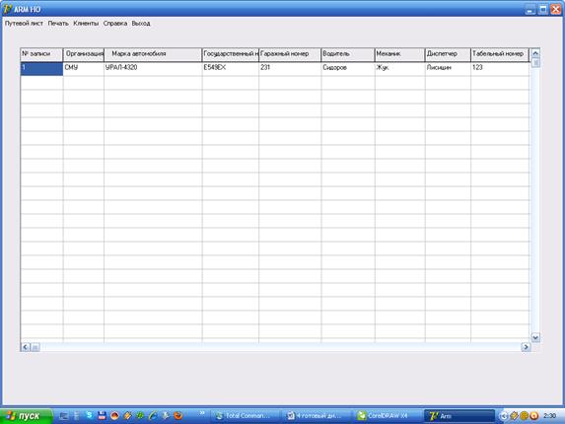Screen dimensions: 565x424
Task: Expand hidden tray icons arrow
Action: click(x=504, y=416)
